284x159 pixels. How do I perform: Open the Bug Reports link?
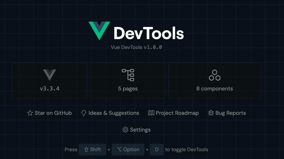227,113
